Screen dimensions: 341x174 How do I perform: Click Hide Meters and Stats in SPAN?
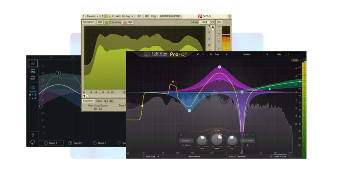(170, 16)
